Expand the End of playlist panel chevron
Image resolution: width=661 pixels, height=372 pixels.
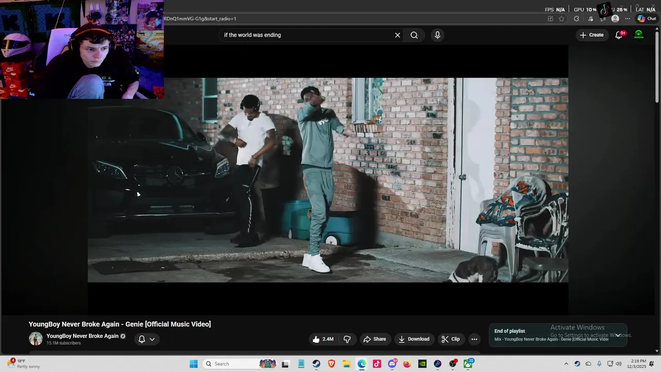pyautogui.click(x=618, y=335)
